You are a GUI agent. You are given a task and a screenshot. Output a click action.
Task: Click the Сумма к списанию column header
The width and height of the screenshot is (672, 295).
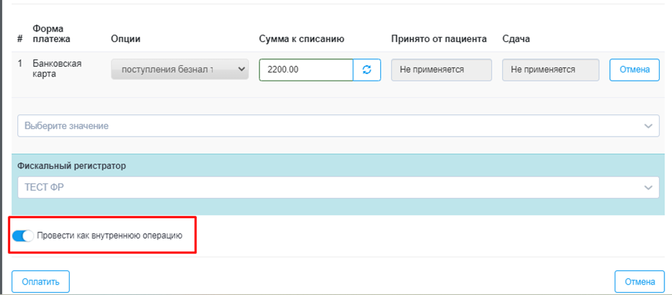tap(302, 39)
